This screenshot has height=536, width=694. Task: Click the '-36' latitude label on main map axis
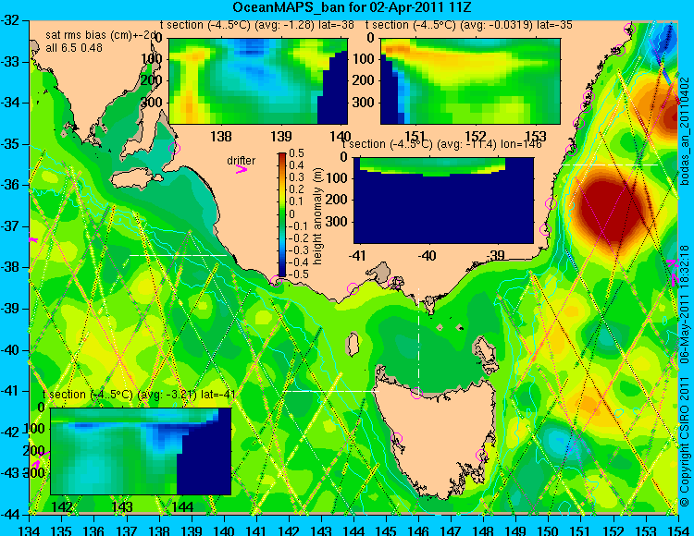pos(12,185)
